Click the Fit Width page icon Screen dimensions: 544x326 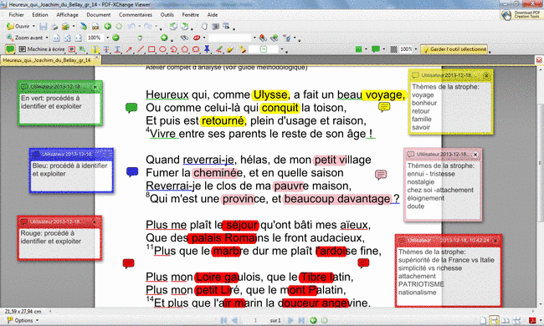pos(79,38)
